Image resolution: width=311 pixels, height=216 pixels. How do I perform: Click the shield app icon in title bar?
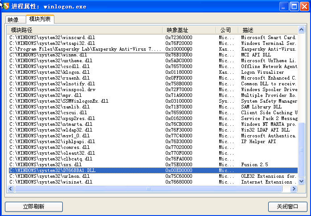coord(6,6)
